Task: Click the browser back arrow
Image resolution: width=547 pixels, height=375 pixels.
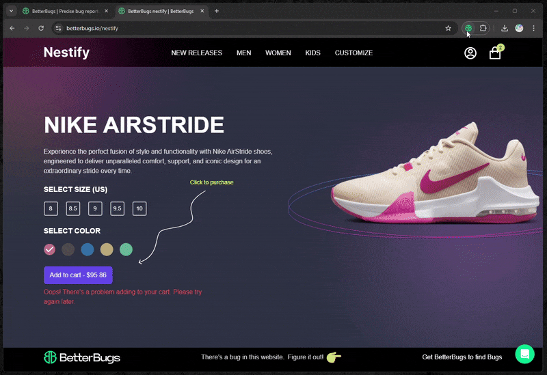Action: coord(12,28)
